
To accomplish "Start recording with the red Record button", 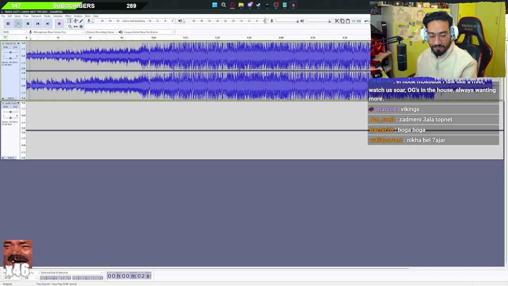I will coord(59,23).
